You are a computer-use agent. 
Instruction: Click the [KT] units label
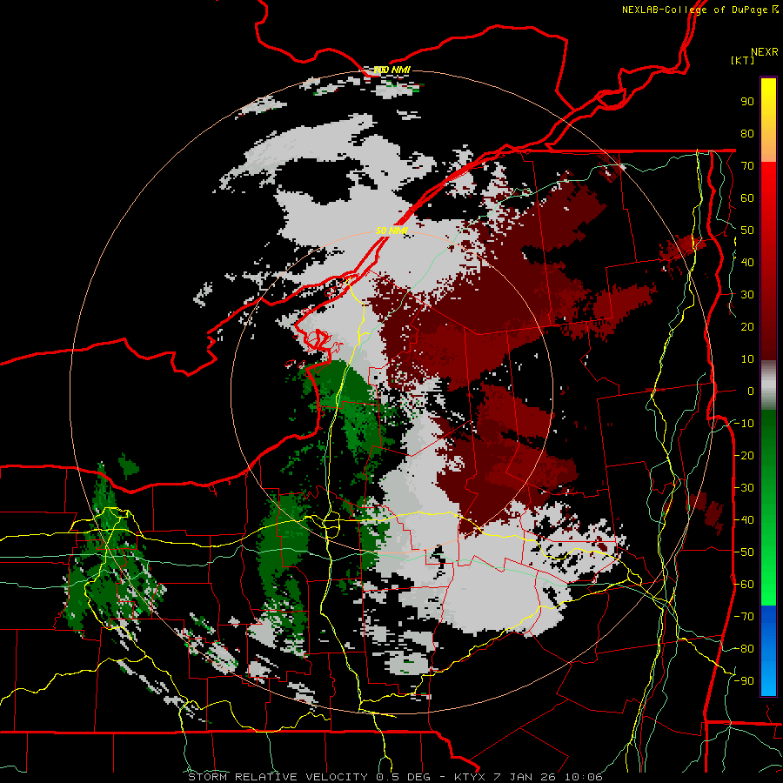coord(743,60)
